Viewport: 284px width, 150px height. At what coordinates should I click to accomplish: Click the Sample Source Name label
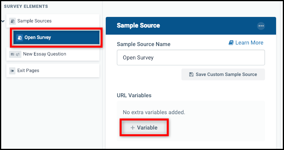coord(144,44)
